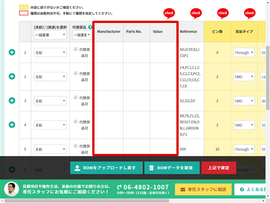270x203 pixels.
Task: Click the red-outlined legend color swatch
Action: [x=24, y=13]
